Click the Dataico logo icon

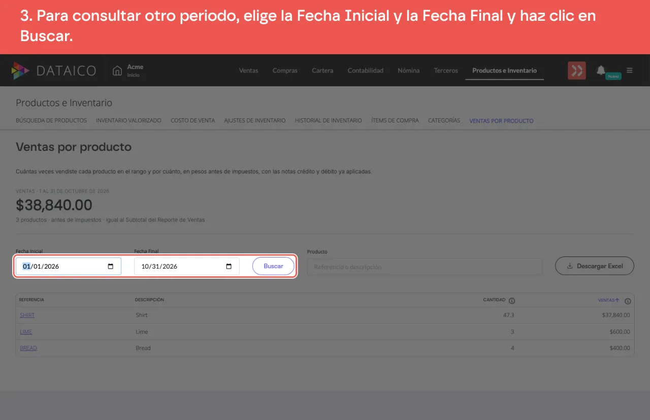[x=20, y=71]
